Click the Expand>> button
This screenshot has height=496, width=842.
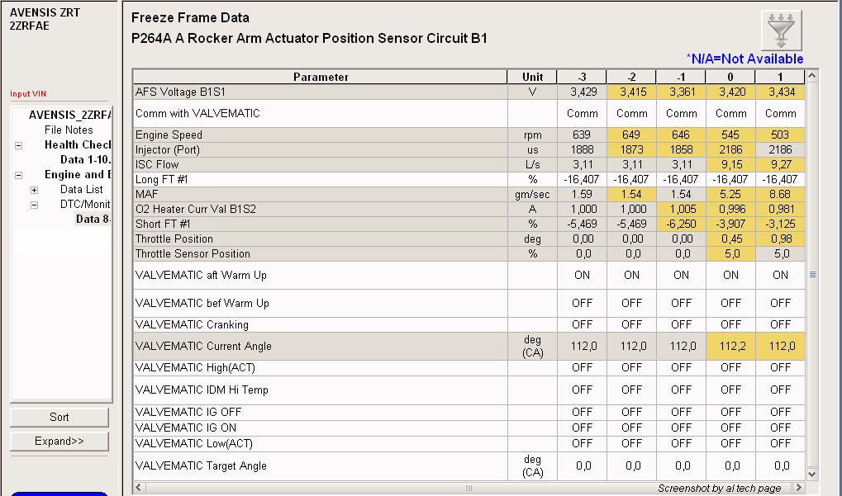(59, 442)
